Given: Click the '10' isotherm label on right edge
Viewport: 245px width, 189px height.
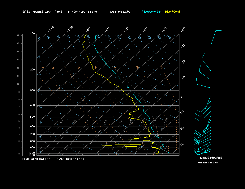Looking at the screenshot, I should coord(182,112).
